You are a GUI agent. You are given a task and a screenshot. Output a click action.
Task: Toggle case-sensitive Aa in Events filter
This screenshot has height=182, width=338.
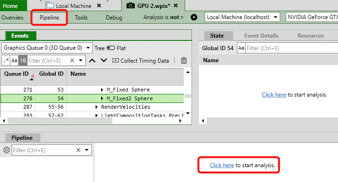14,60
